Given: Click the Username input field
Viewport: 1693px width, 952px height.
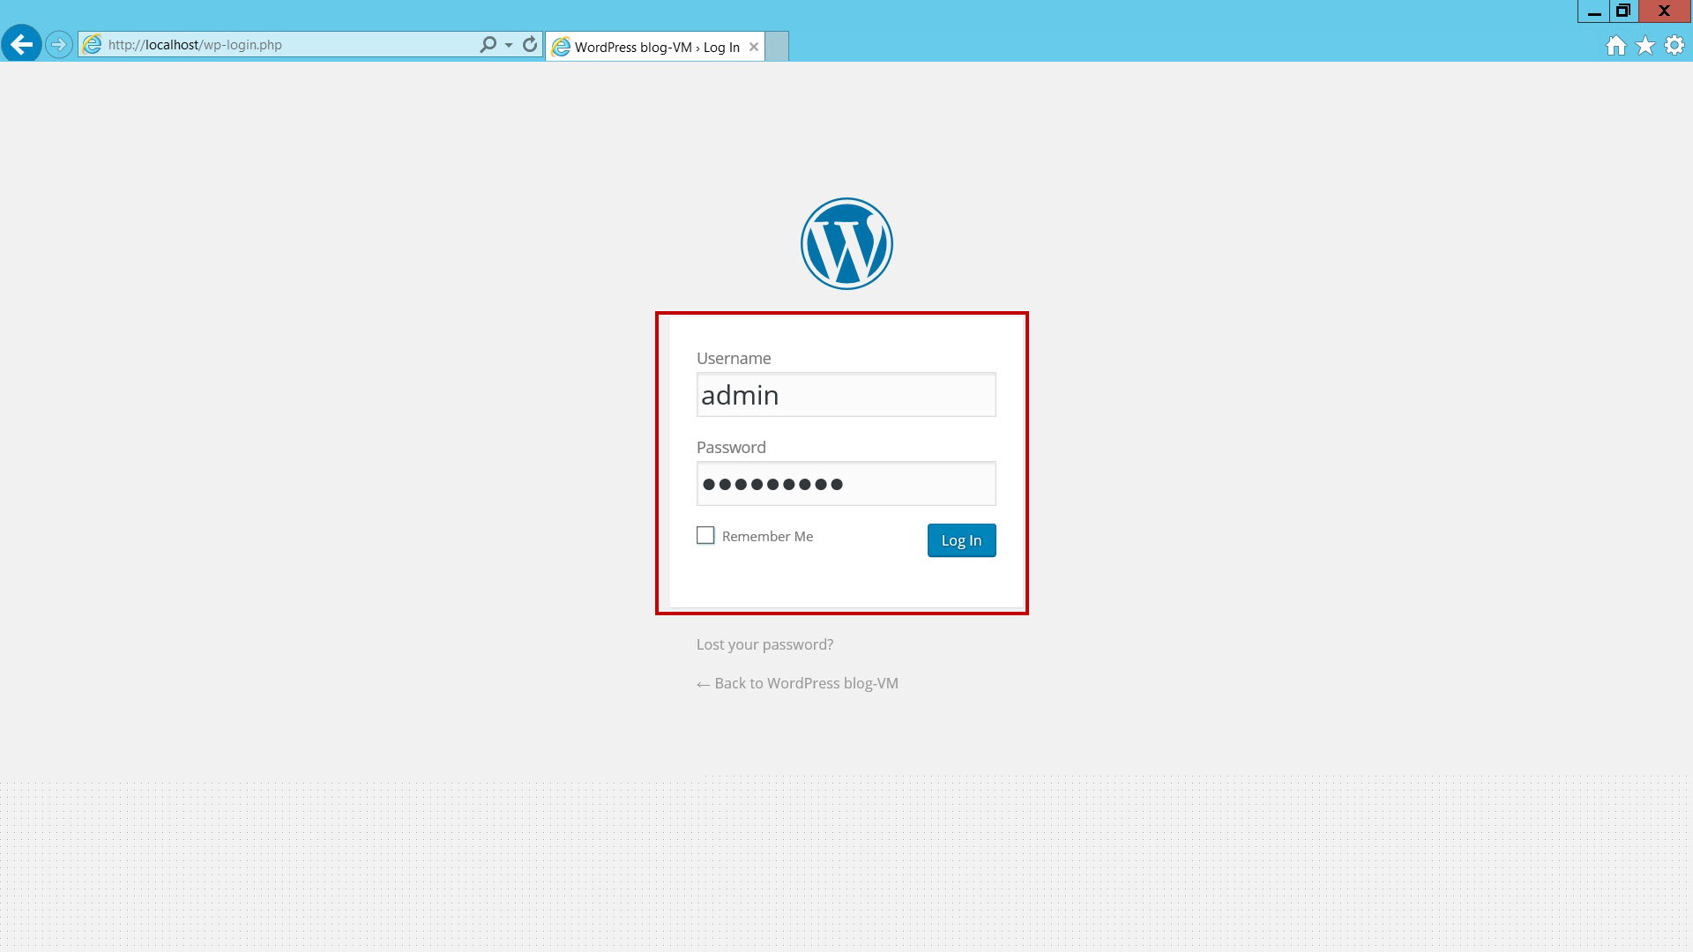Looking at the screenshot, I should pos(846,395).
